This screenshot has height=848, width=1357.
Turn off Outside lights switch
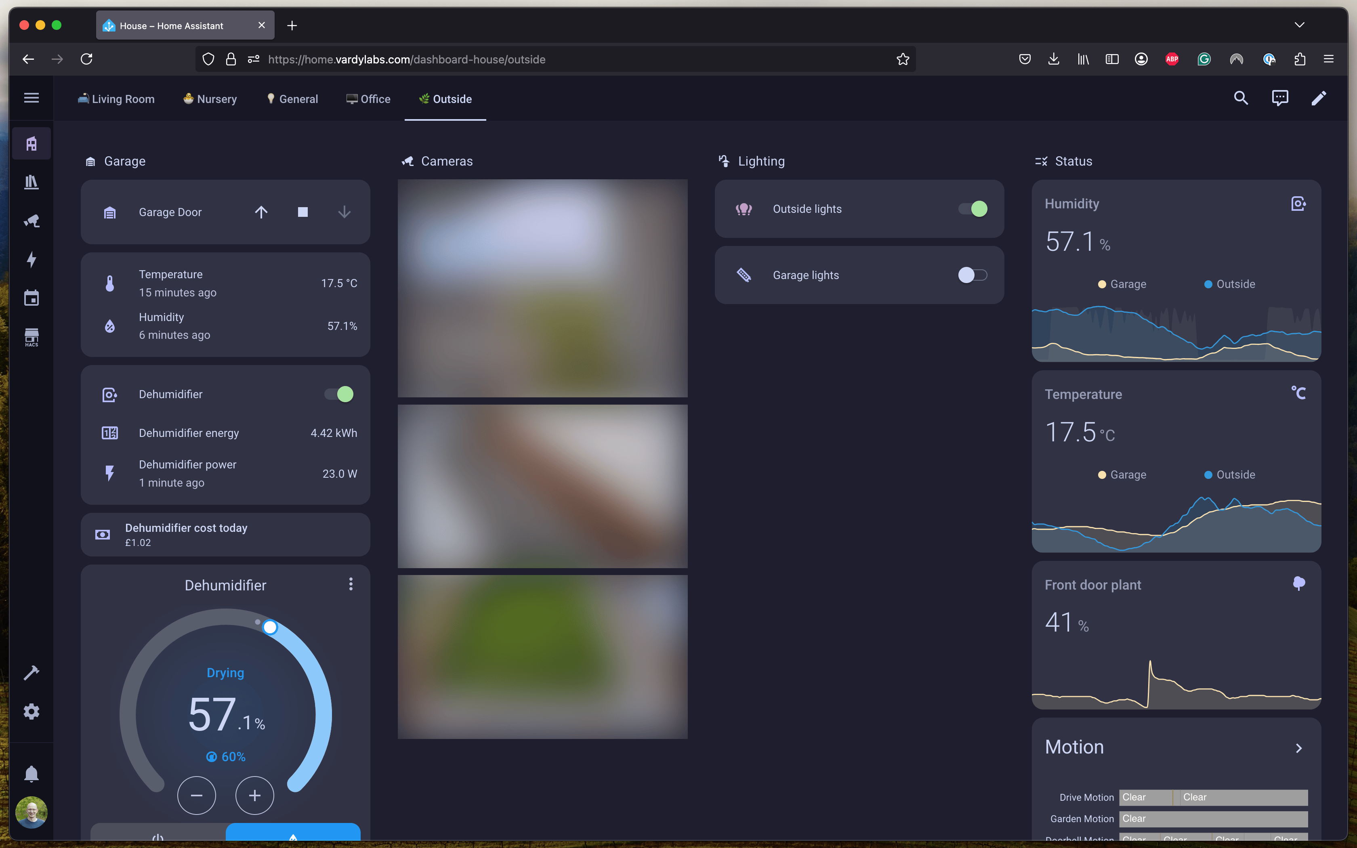tap(973, 209)
